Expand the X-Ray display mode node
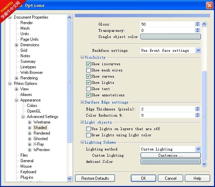Image resolution: width=215 pixels, height=187 pixels. pyautogui.click(x=30, y=144)
